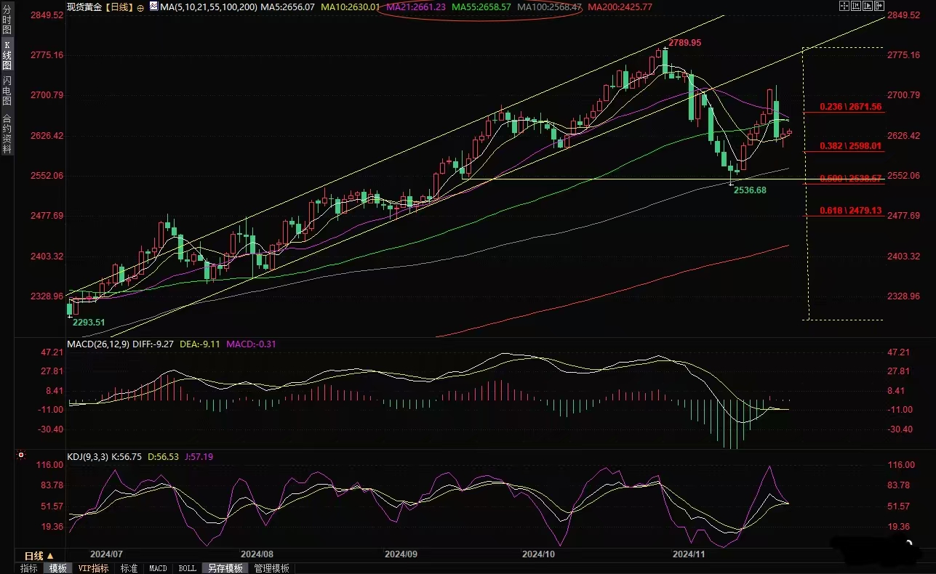Image resolution: width=936 pixels, height=574 pixels.
Task: Click the 2789.95 high price label
Action: [x=684, y=43]
